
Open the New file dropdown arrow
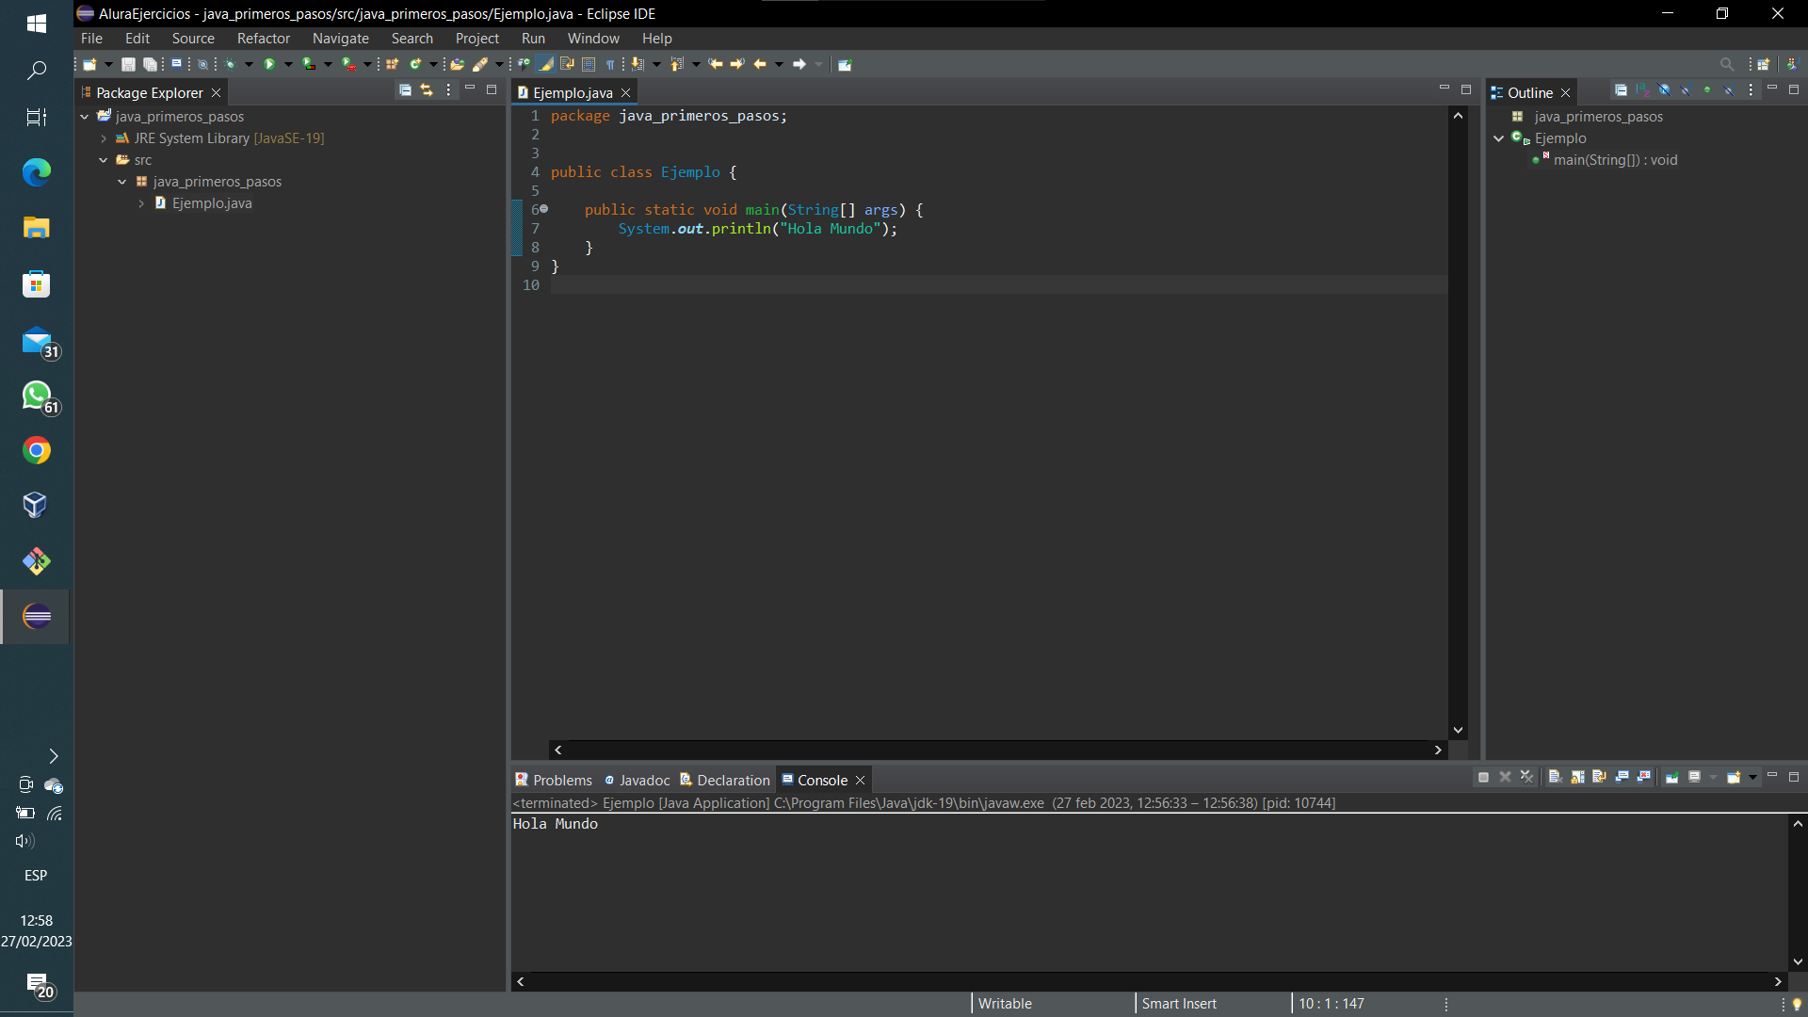click(x=108, y=64)
